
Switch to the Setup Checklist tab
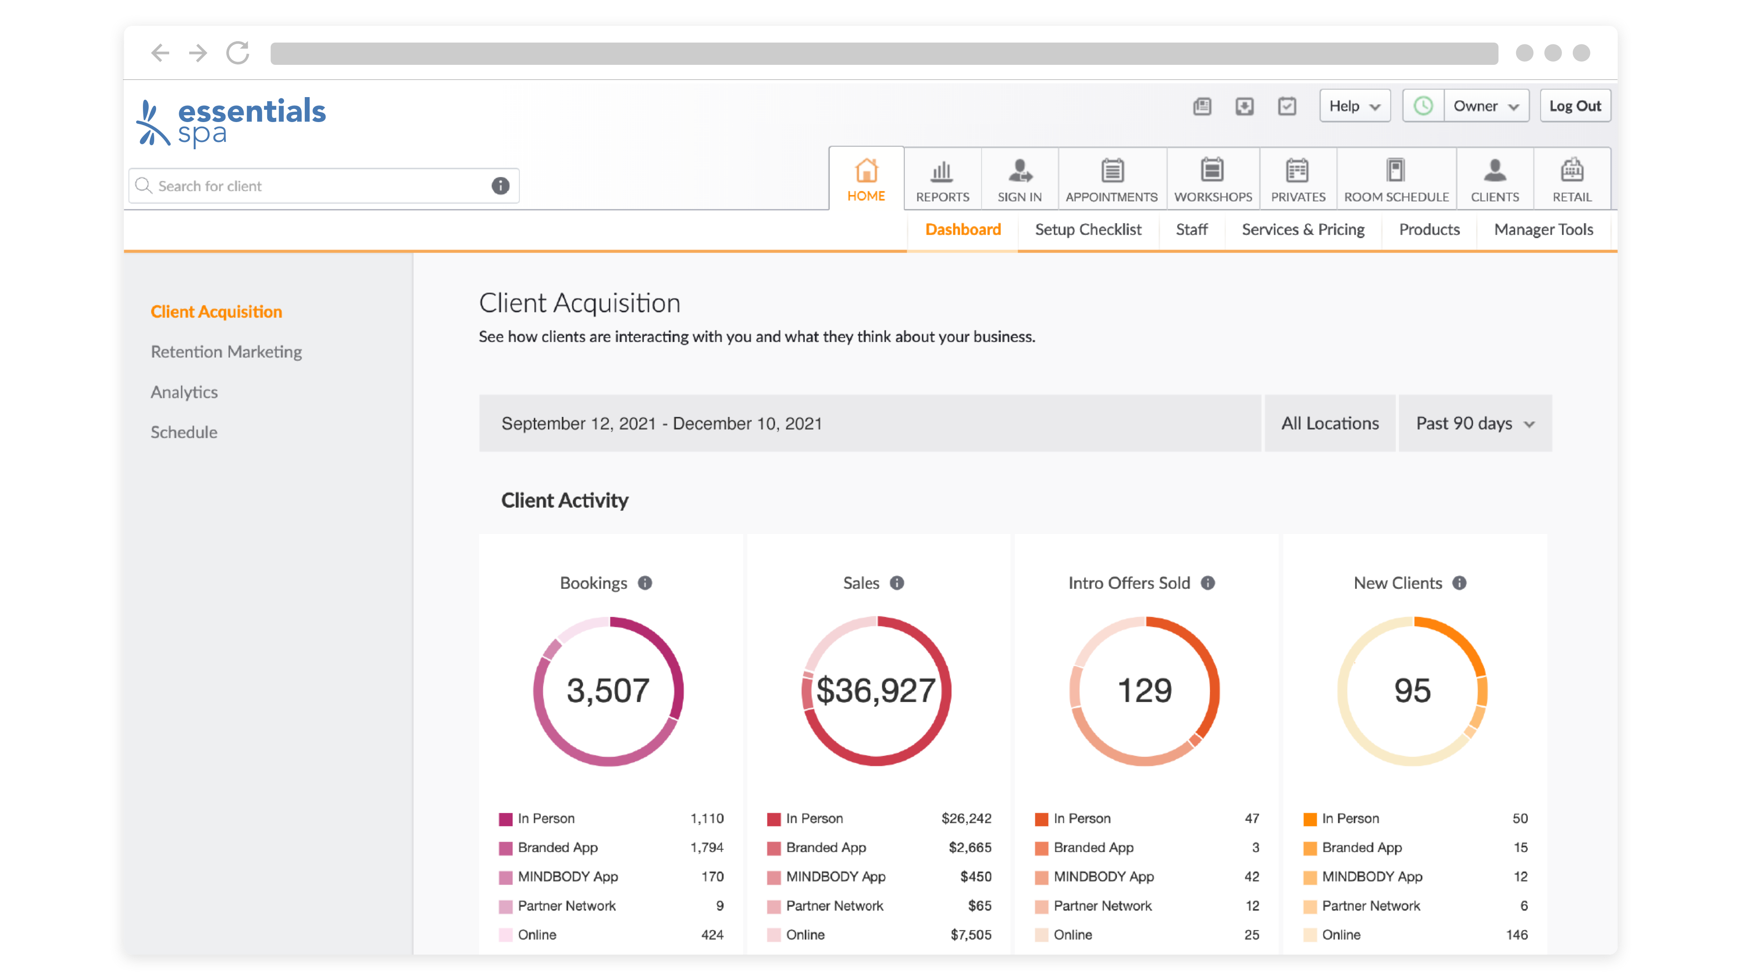(x=1087, y=230)
